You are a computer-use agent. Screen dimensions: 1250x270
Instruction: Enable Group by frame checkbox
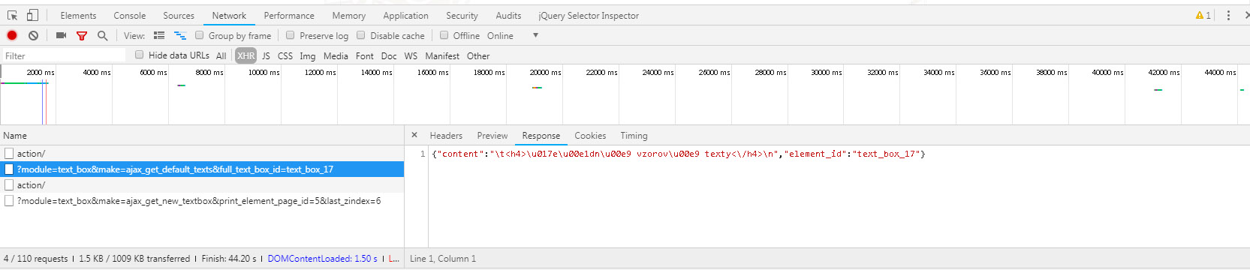(200, 34)
